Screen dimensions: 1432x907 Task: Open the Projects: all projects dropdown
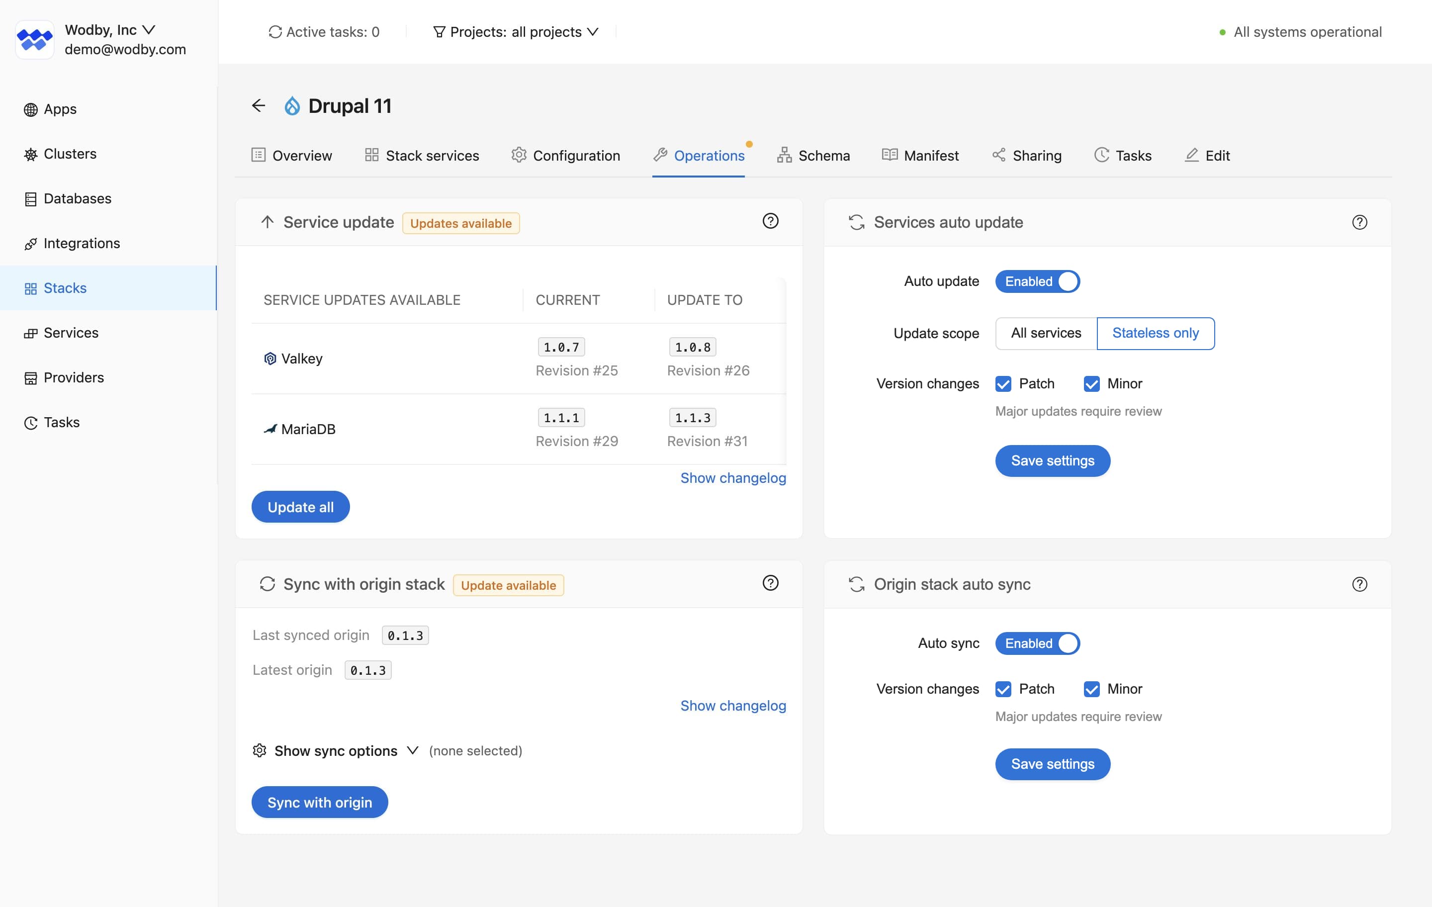tap(515, 32)
